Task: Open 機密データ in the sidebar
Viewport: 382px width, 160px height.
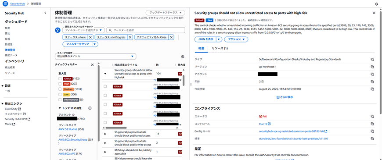Action: [x=11, y=55]
